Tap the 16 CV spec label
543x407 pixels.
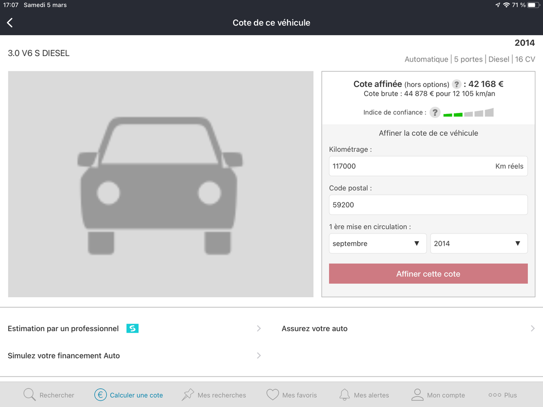pyautogui.click(x=525, y=59)
